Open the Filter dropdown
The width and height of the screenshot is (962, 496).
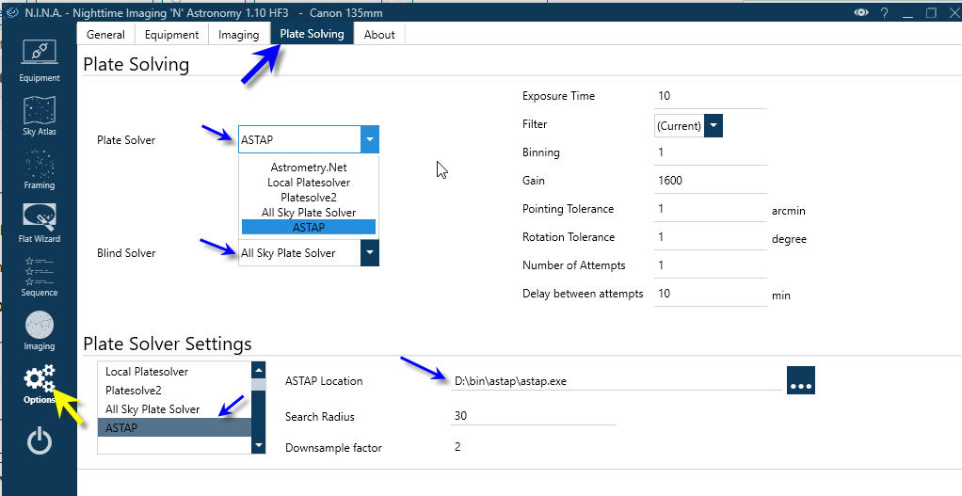(x=713, y=125)
